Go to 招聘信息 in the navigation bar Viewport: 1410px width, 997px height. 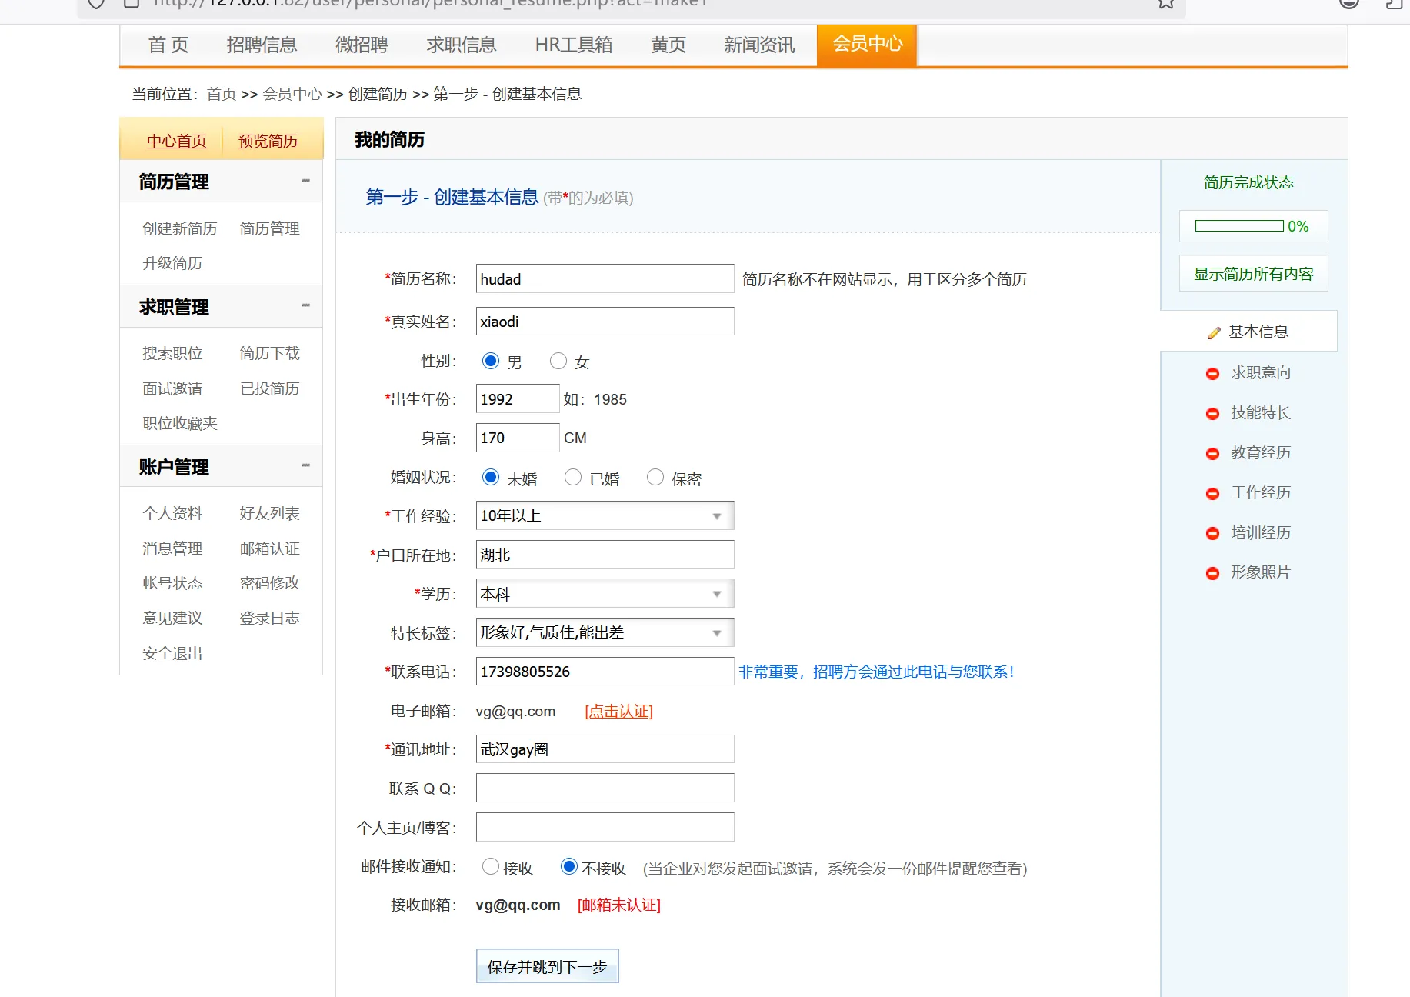pos(262,45)
